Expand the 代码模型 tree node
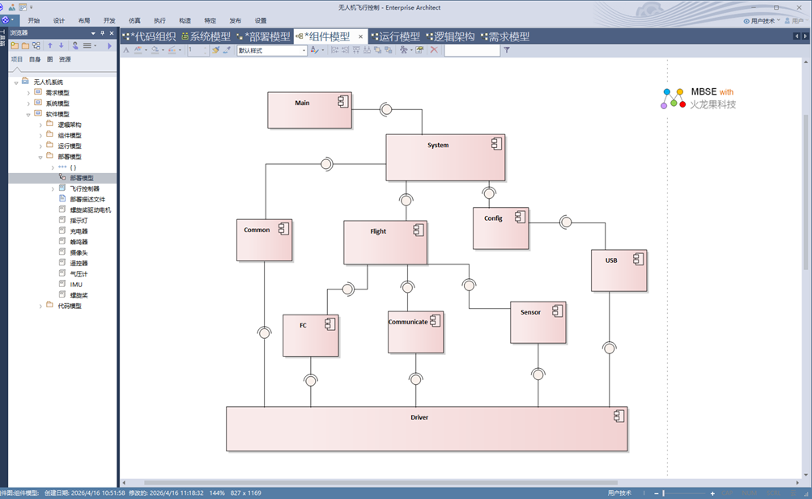This screenshot has width=812, height=499. pyautogui.click(x=40, y=307)
